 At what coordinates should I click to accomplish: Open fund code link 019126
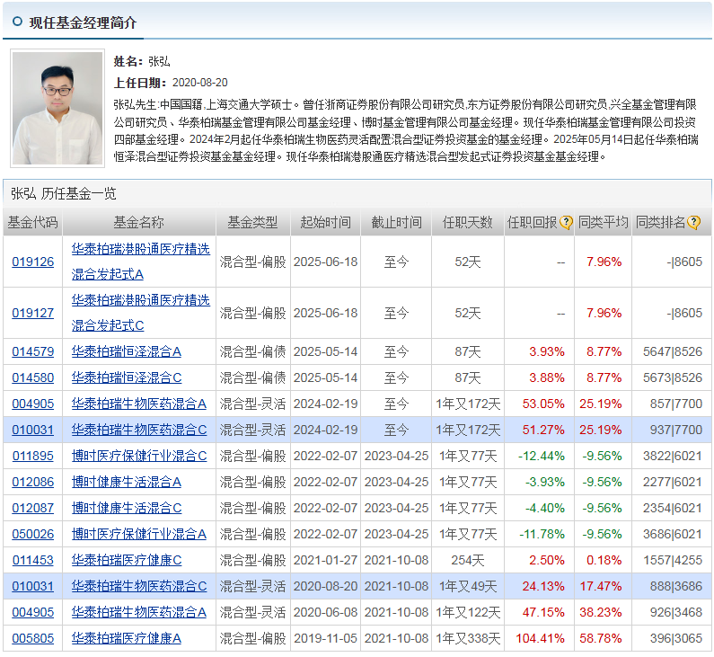(x=33, y=262)
